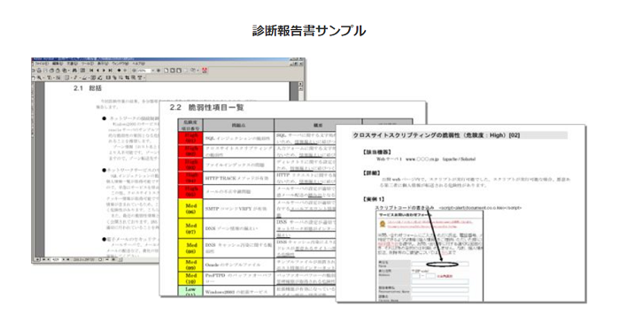620x329 pixels.
Task: Open the 編集 menu in Acrobat window
Action: coord(58,64)
